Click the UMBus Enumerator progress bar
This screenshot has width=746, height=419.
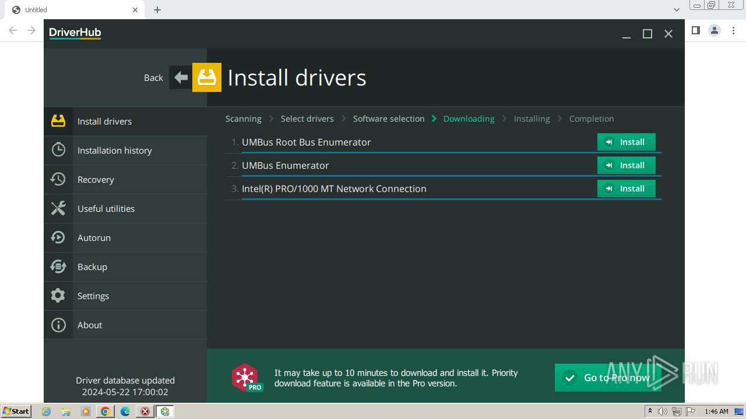[x=452, y=176]
